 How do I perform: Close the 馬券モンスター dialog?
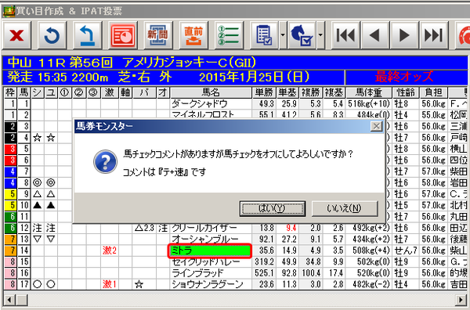(x=376, y=126)
